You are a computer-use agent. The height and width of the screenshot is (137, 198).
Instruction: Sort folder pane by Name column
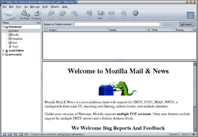19,23
